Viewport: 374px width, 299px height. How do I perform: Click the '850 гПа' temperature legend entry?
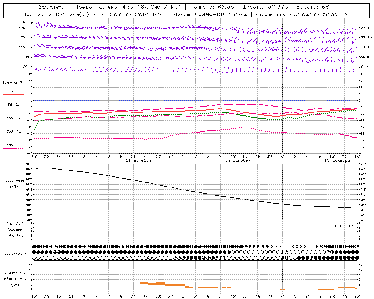point(14,118)
